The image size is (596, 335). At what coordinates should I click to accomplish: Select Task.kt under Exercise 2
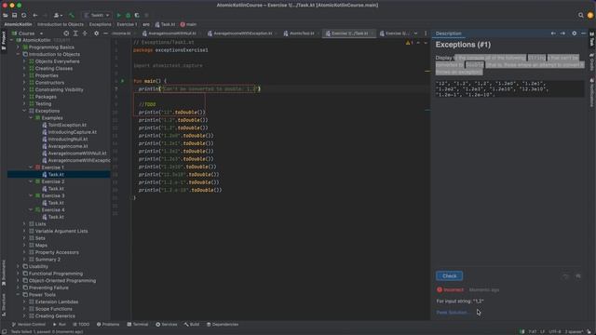[x=56, y=189]
